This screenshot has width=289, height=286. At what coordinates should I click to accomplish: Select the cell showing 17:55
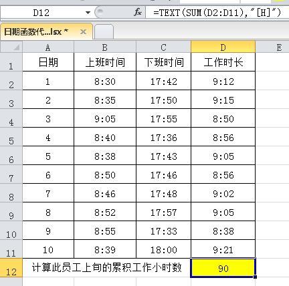click(164, 118)
